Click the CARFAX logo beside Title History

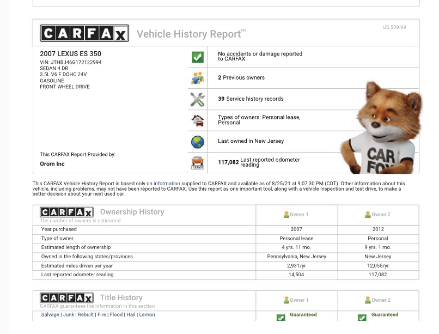pyautogui.click(x=66, y=297)
